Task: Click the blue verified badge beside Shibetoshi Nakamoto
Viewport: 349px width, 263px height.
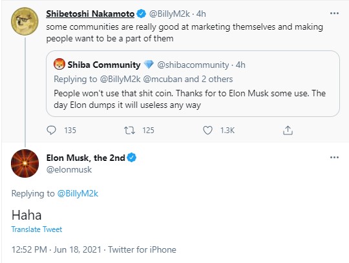Action: [x=141, y=14]
